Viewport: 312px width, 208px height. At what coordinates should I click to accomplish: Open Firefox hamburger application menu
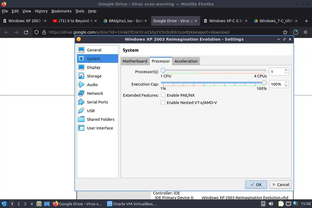coord(305,32)
